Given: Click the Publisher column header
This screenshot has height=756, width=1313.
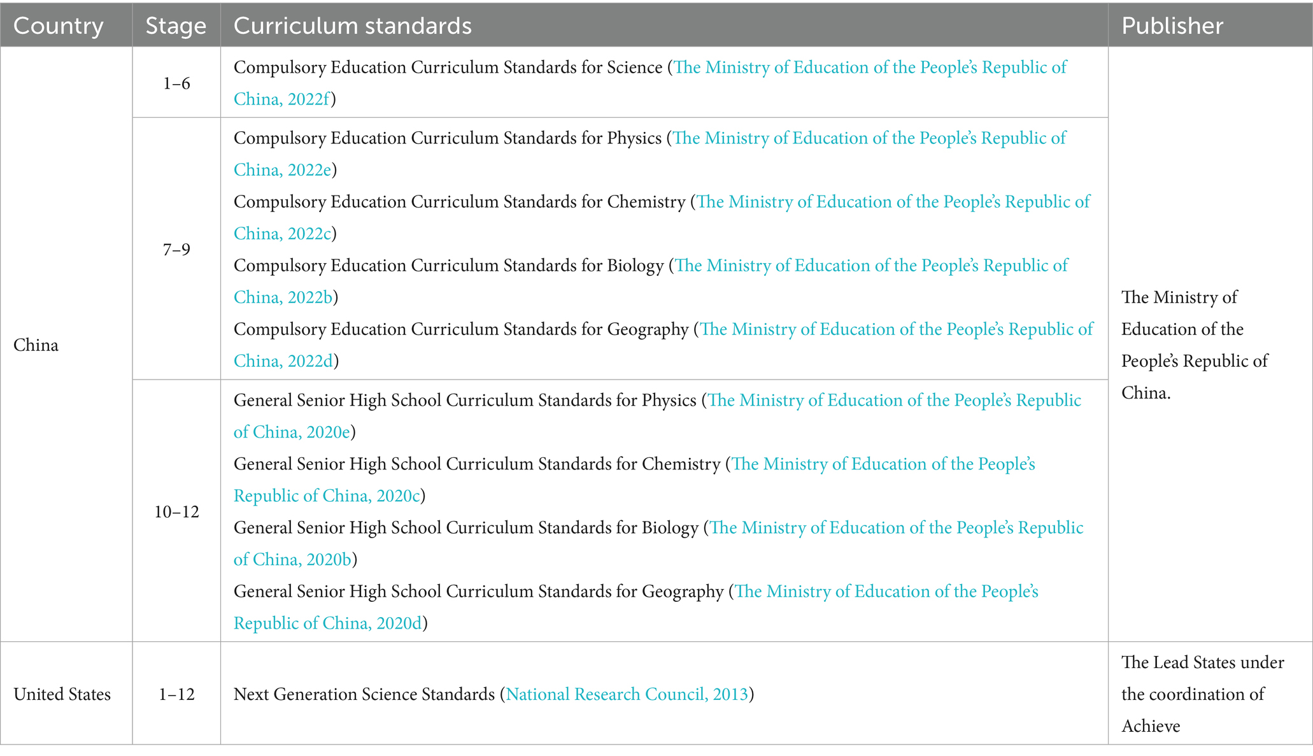Looking at the screenshot, I should 1172,26.
